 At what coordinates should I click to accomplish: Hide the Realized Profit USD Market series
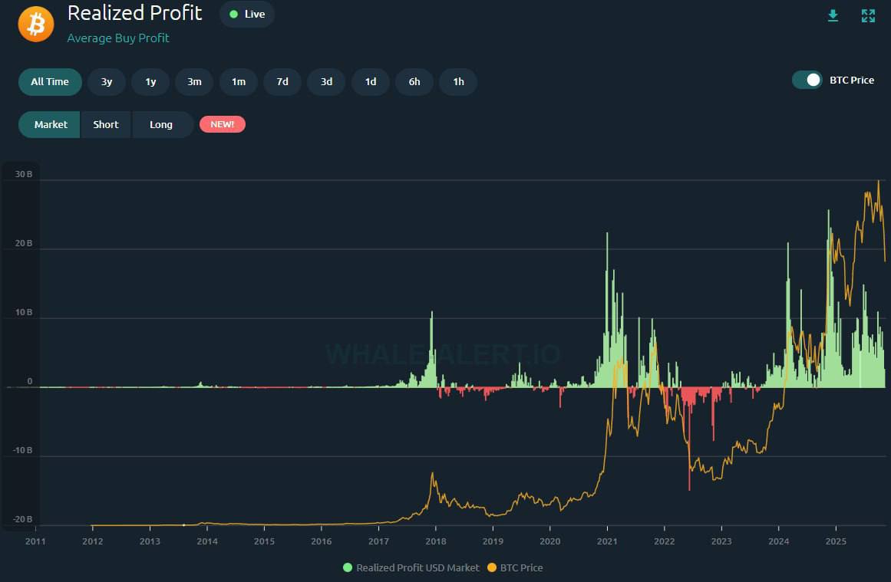pos(411,567)
